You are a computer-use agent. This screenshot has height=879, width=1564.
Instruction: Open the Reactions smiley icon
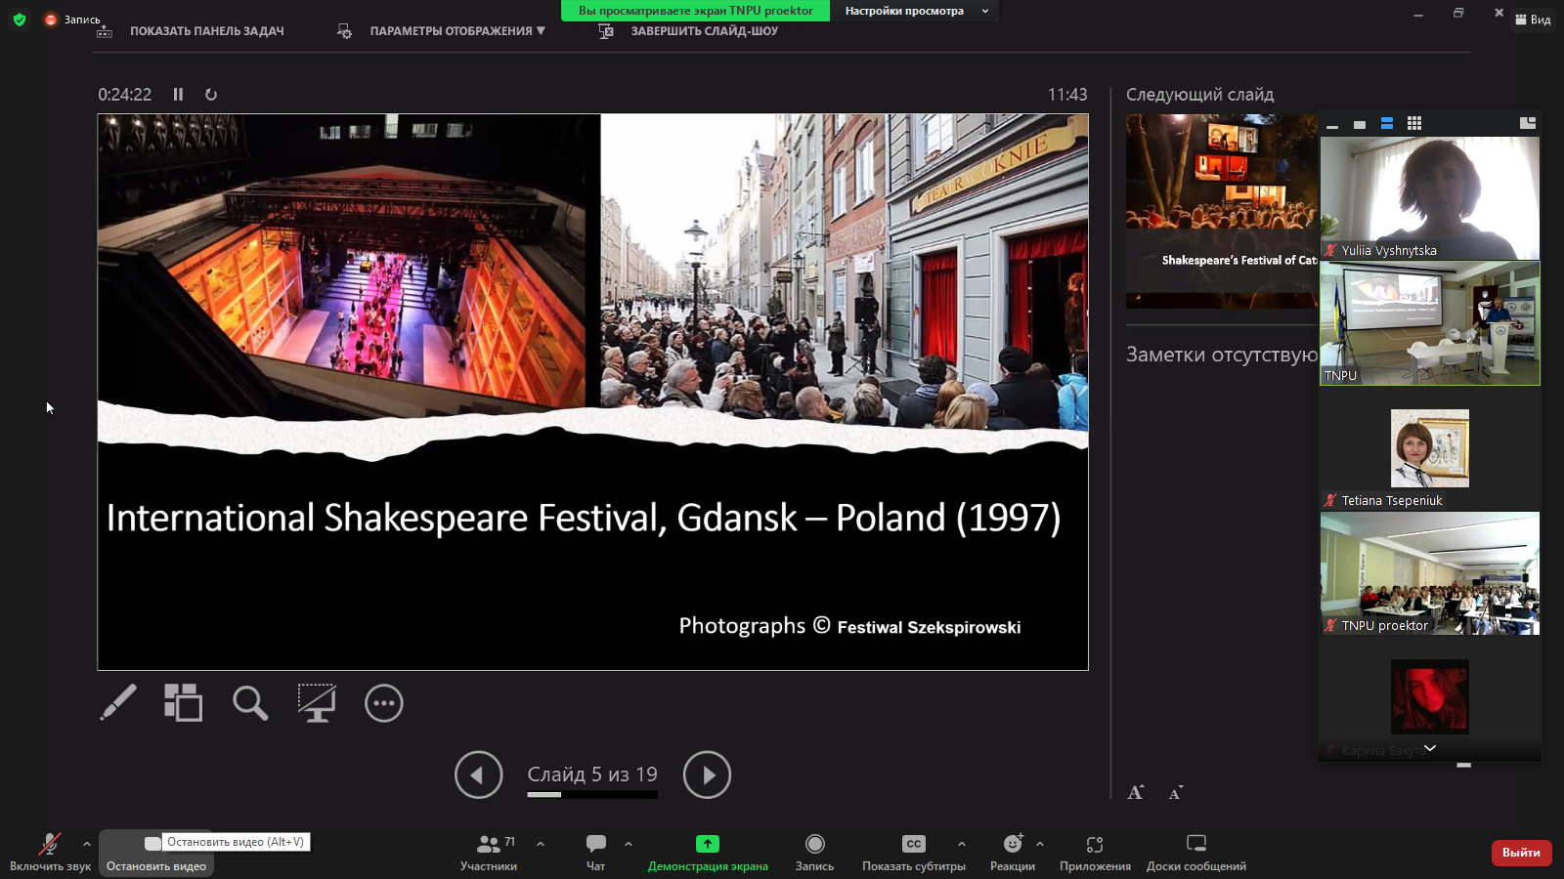tap(1012, 844)
